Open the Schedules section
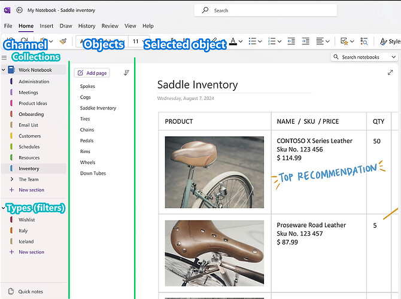401x299 pixels. [x=34, y=147]
